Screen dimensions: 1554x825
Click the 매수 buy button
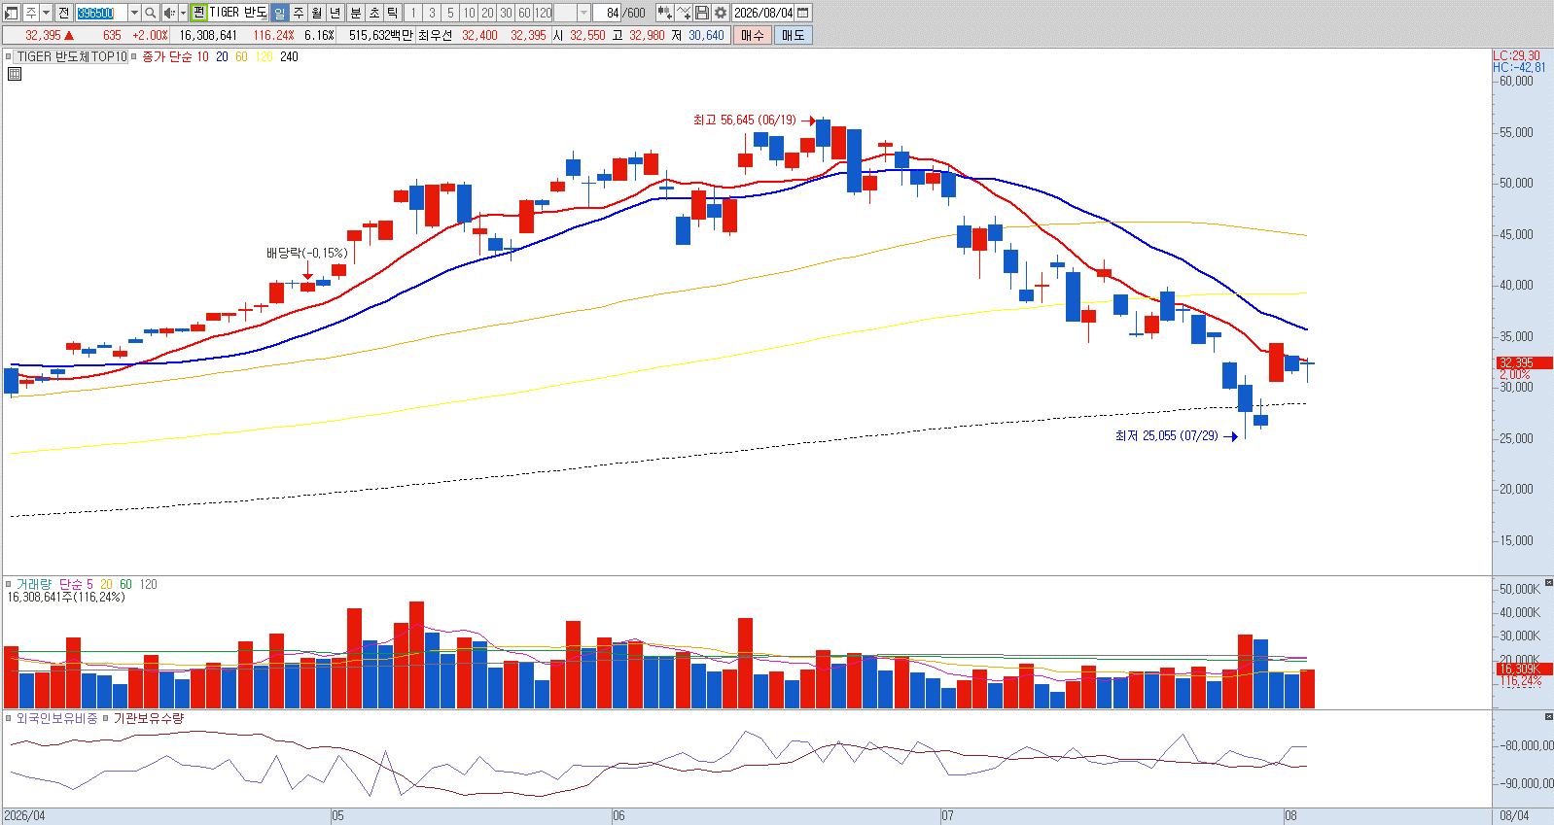752,35
